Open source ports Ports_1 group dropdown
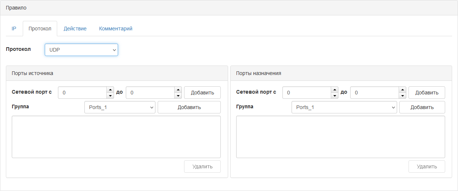This screenshot has width=458, height=191. [120, 108]
